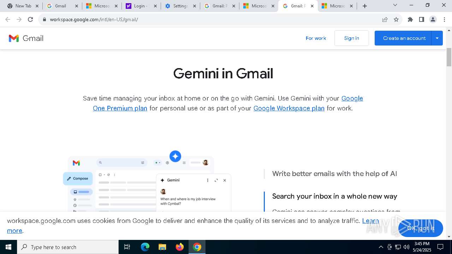
Task: Click the page vertical scrollbar thumb
Action: pos(449,56)
